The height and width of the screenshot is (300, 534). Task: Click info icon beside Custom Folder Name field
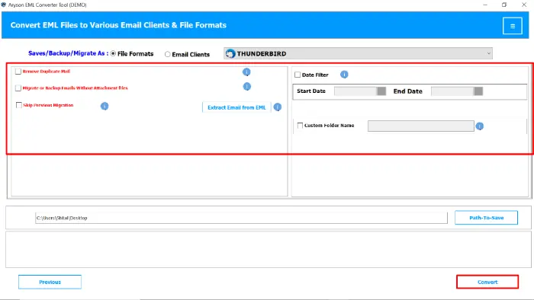click(480, 126)
